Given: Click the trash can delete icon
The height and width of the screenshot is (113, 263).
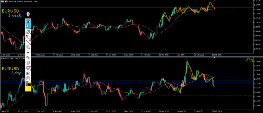Looking at the screenshot, I should [28, 62].
